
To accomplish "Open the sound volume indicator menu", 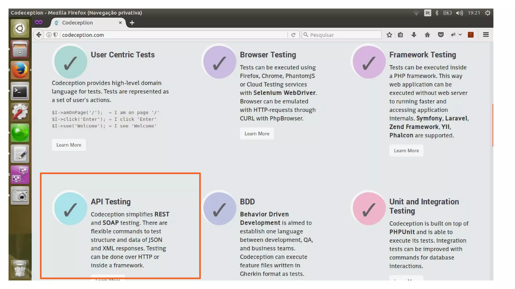I will (459, 13).
